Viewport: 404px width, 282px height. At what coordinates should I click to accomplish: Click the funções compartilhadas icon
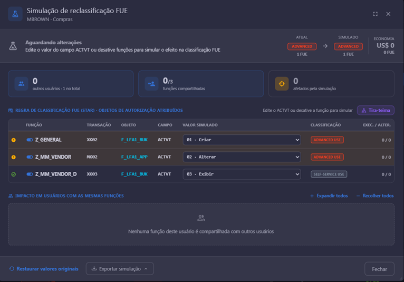click(151, 84)
